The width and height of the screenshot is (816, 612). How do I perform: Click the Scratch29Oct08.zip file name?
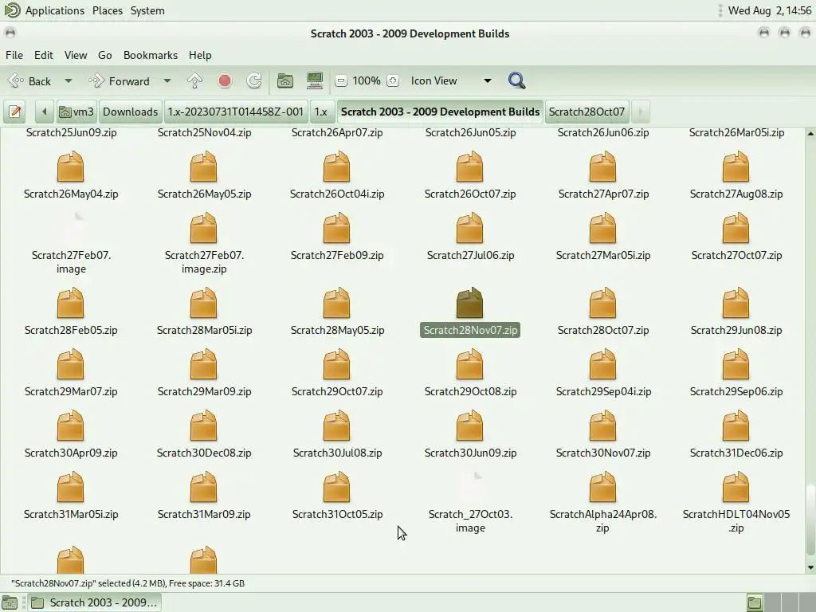pyautogui.click(x=470, y=391)
